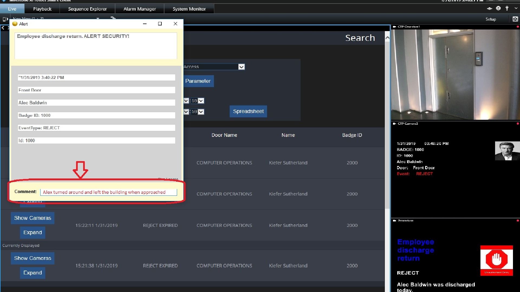Click the Parameter button
Screen dimensions: 520x292
pos(199,81)
